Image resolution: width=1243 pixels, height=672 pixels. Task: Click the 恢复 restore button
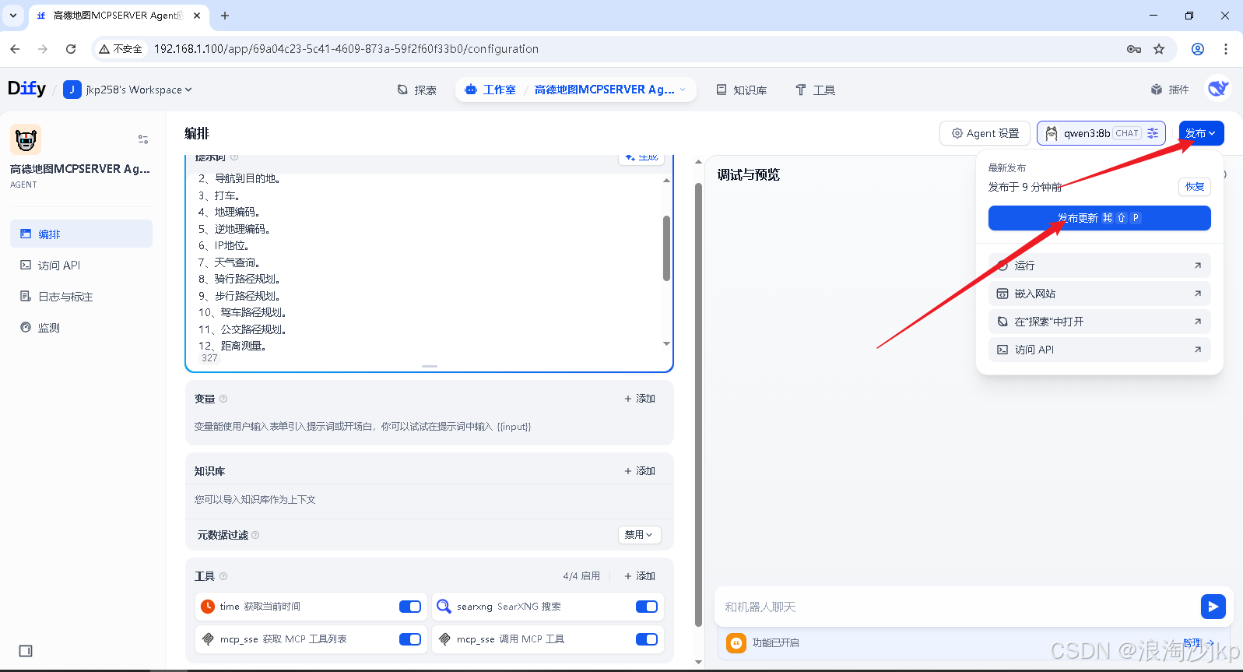pos(1195,187)
